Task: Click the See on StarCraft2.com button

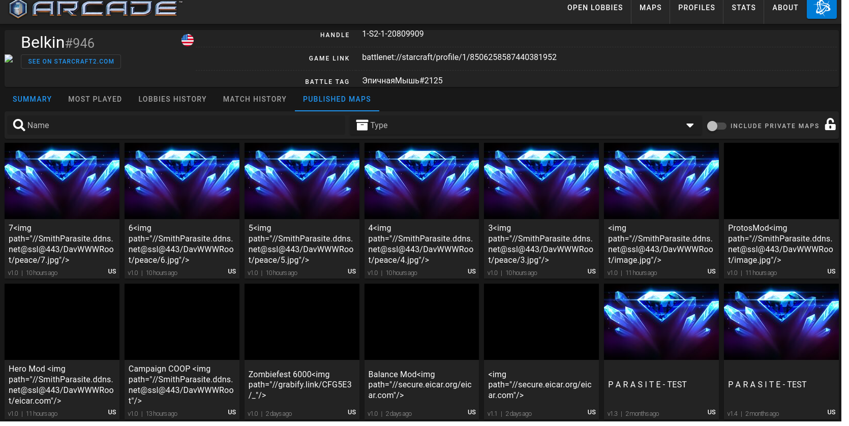Action: pos(72,62)
